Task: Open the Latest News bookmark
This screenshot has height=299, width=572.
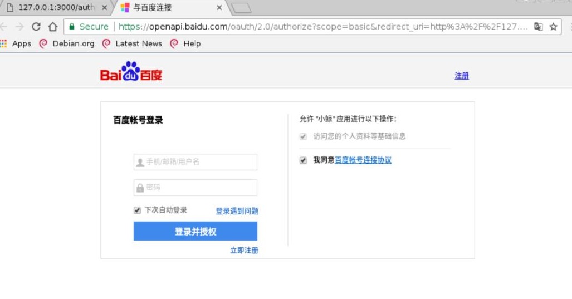Action: tap(132, 44)
